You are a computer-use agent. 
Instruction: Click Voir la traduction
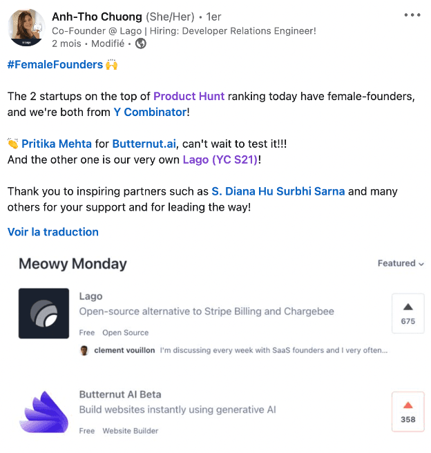[53, 232]
